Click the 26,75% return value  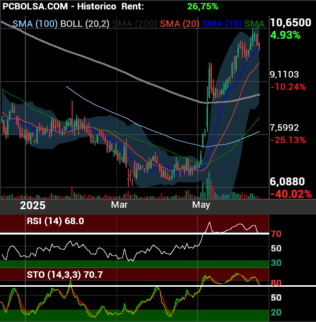[x=203, y=6]
